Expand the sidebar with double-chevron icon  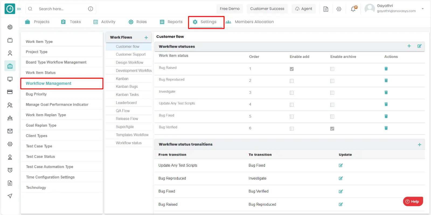[19, 9]
